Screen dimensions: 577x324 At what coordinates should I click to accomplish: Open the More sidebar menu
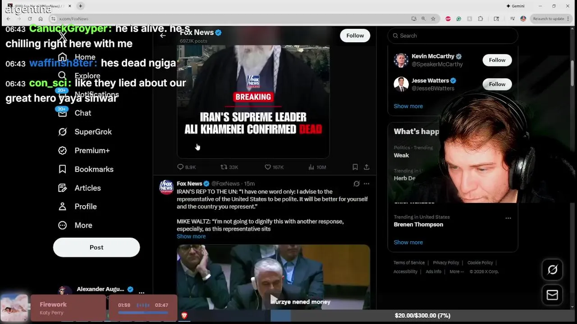75,225
